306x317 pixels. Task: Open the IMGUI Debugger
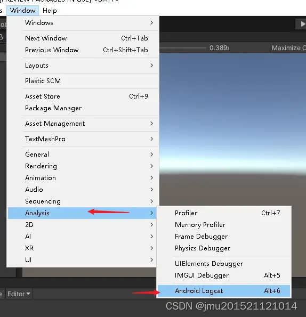click(224, 275)
